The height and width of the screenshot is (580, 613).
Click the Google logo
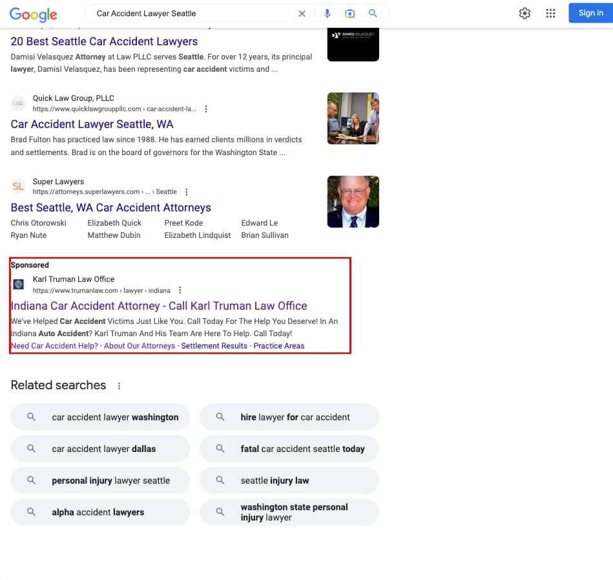(33, 14)
